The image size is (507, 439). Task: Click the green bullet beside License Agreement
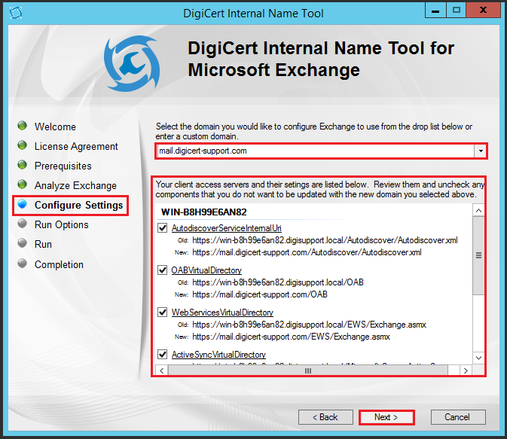pyautogui.click(x=23, y=145)
